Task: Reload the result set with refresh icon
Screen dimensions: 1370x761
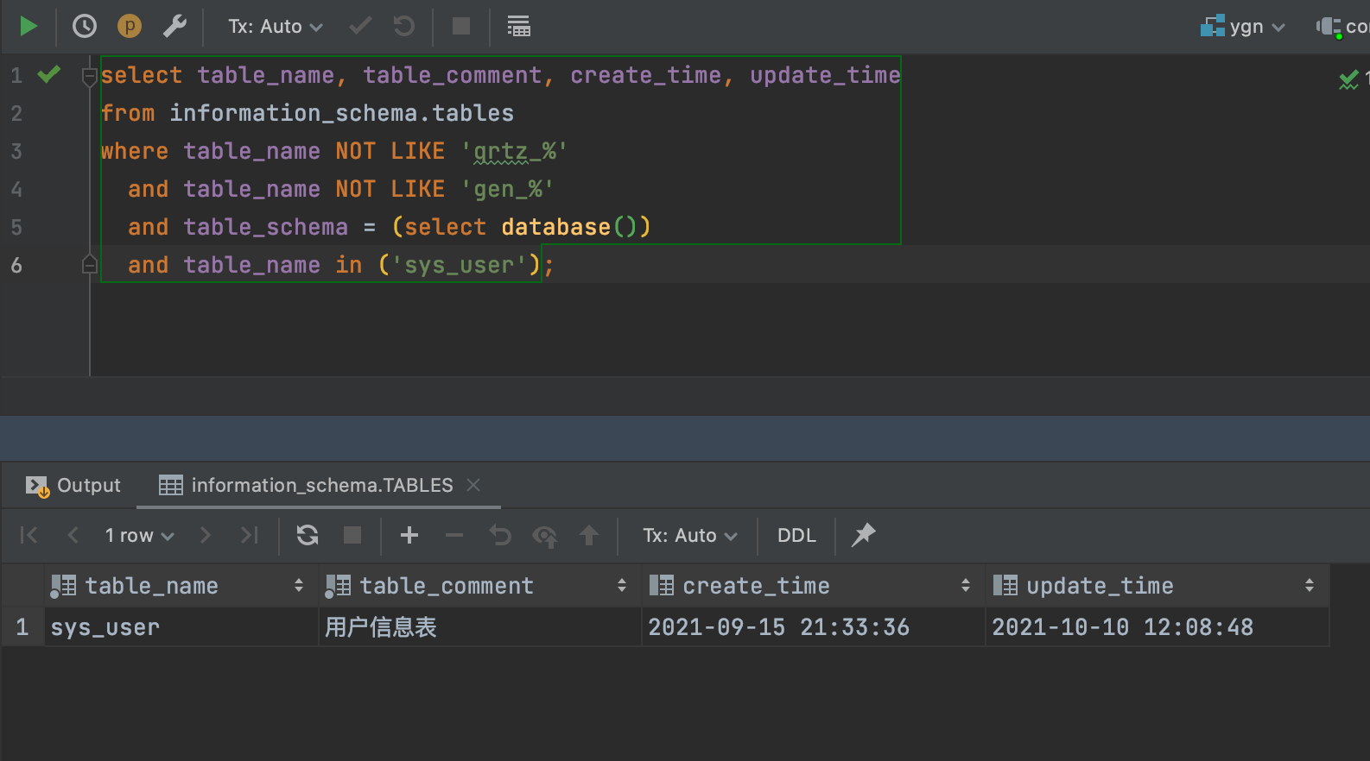Action: click(308, 535)
